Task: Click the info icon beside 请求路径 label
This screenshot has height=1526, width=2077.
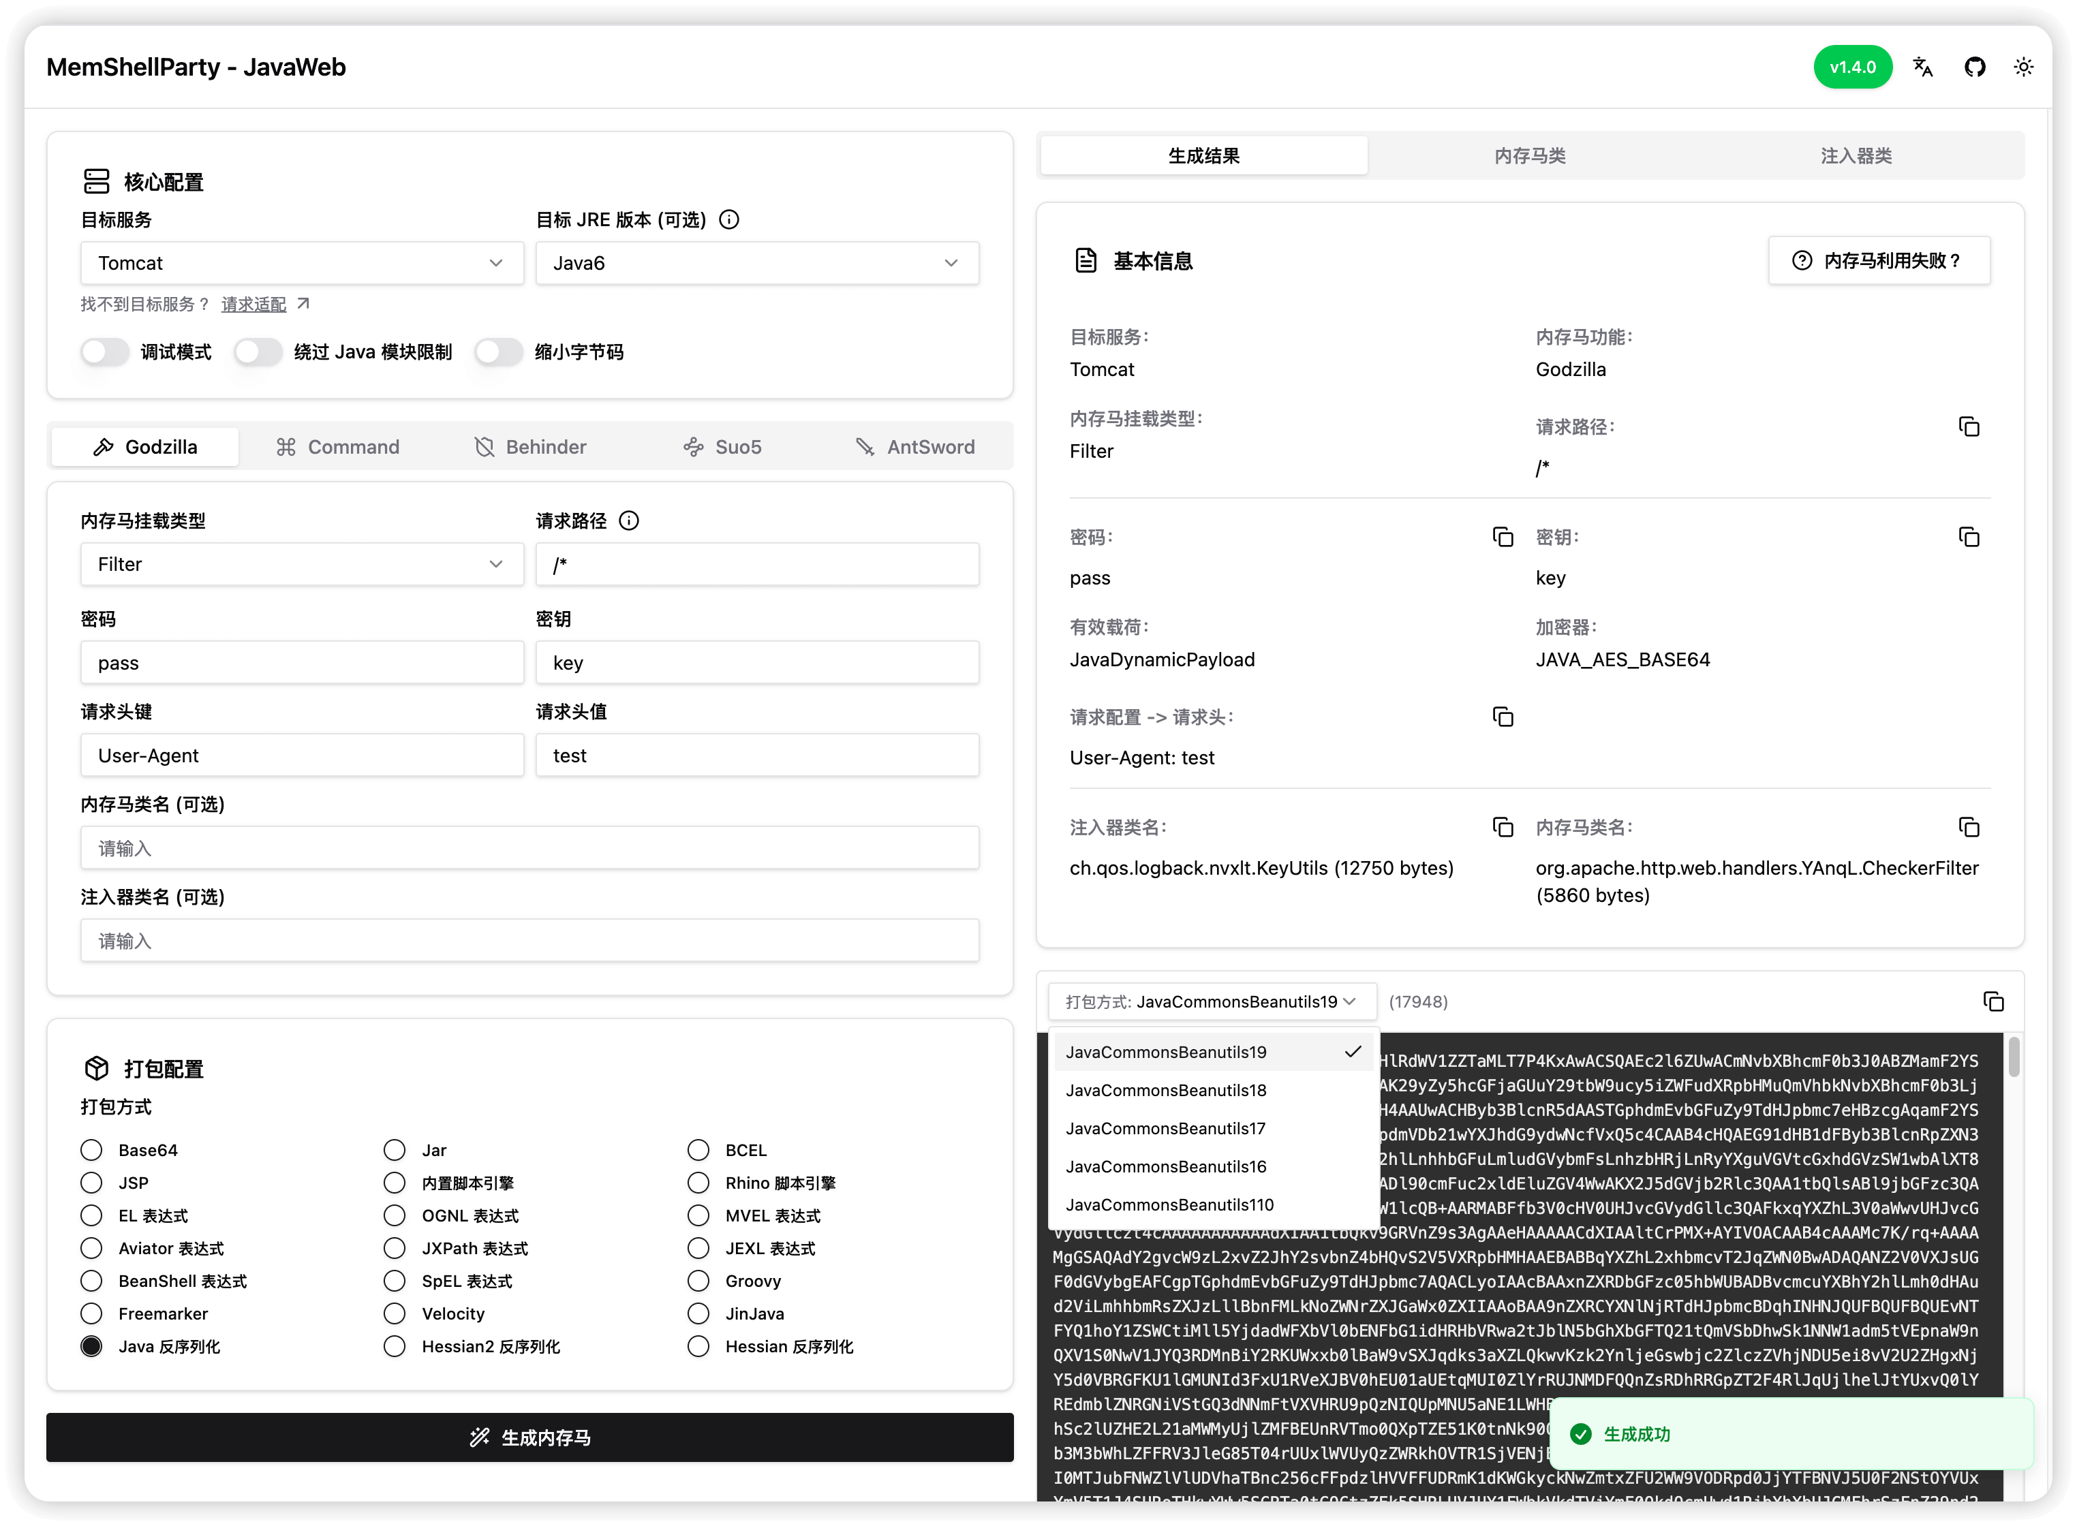Action: pyautogui.click(x=629, y=521)
